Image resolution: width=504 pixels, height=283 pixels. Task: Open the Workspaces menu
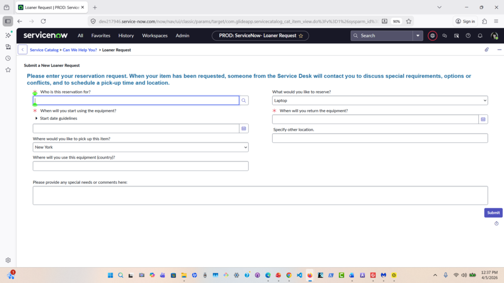coord(155,36)
